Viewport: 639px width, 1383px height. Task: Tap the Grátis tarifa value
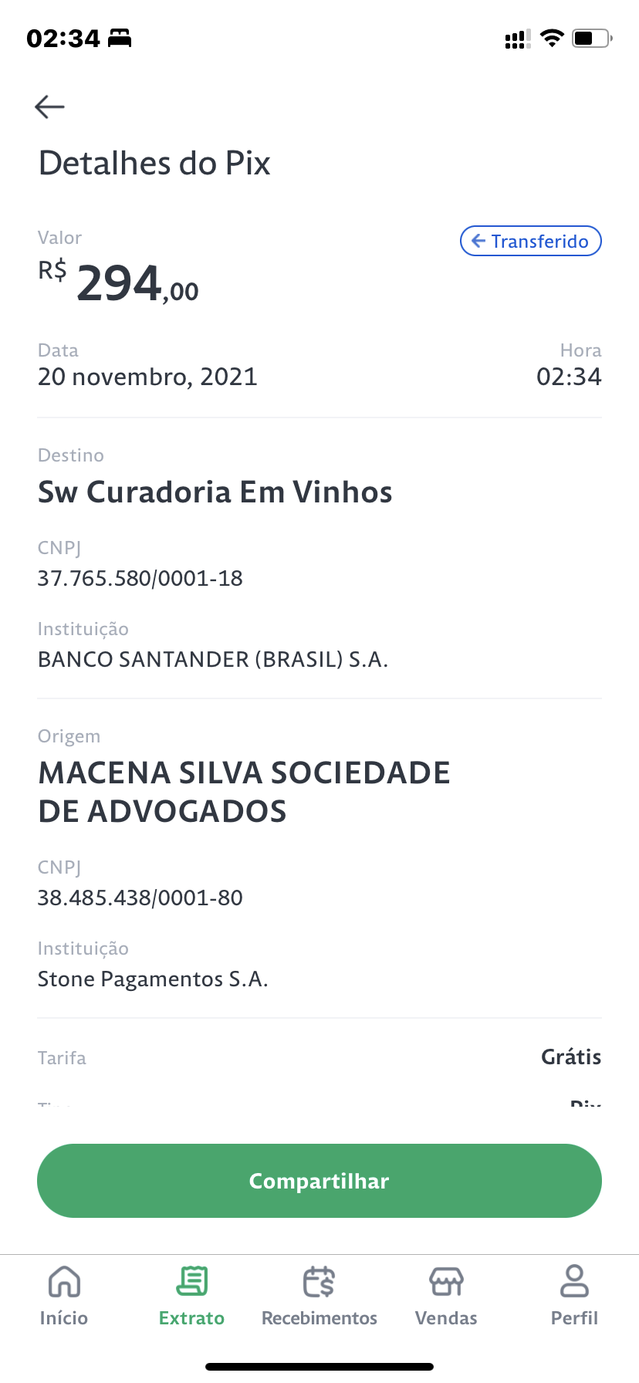(x=570, y=1057)
